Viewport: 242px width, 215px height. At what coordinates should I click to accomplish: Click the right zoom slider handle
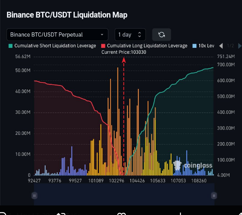click(x=214, y=195)
